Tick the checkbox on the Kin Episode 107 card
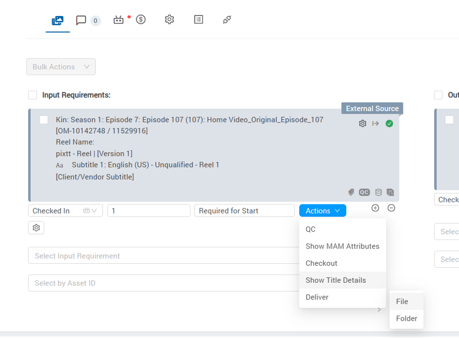 (x=43, y=119)
